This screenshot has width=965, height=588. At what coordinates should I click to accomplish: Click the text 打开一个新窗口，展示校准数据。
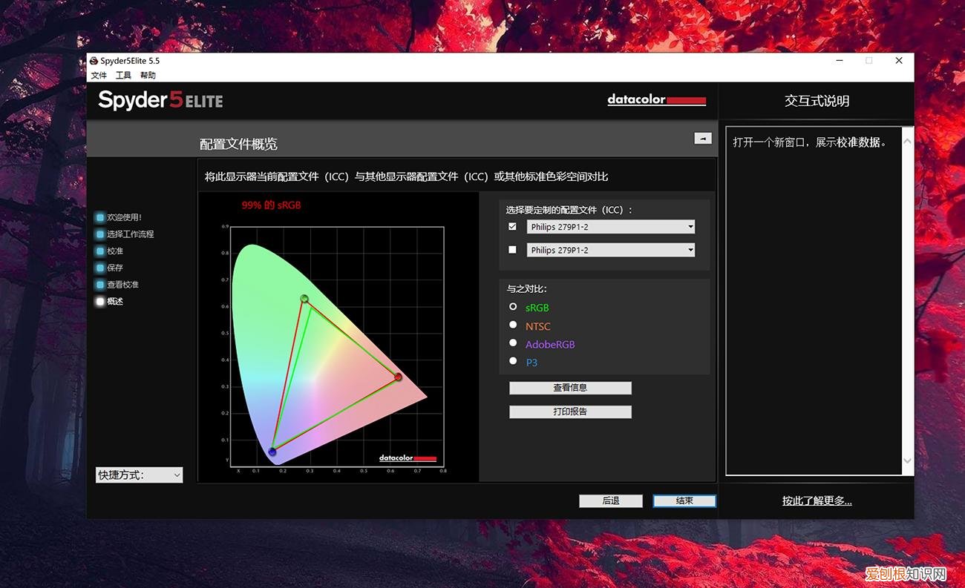click(x=810, y=142)
